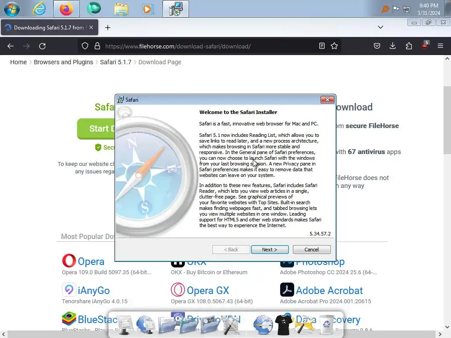This screenshot has height=338, width=451.
Task: Open uBlock Origin extension badge
Action: (425, 45)
